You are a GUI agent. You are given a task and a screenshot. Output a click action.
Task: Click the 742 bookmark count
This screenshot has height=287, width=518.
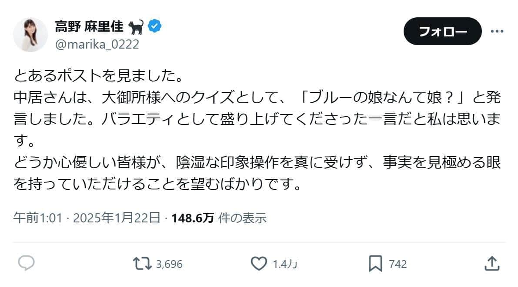398,264
